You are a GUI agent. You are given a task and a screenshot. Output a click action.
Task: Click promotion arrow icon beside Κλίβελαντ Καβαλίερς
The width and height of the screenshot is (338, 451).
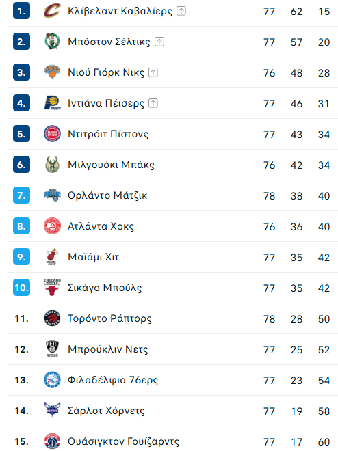(181, 11)
